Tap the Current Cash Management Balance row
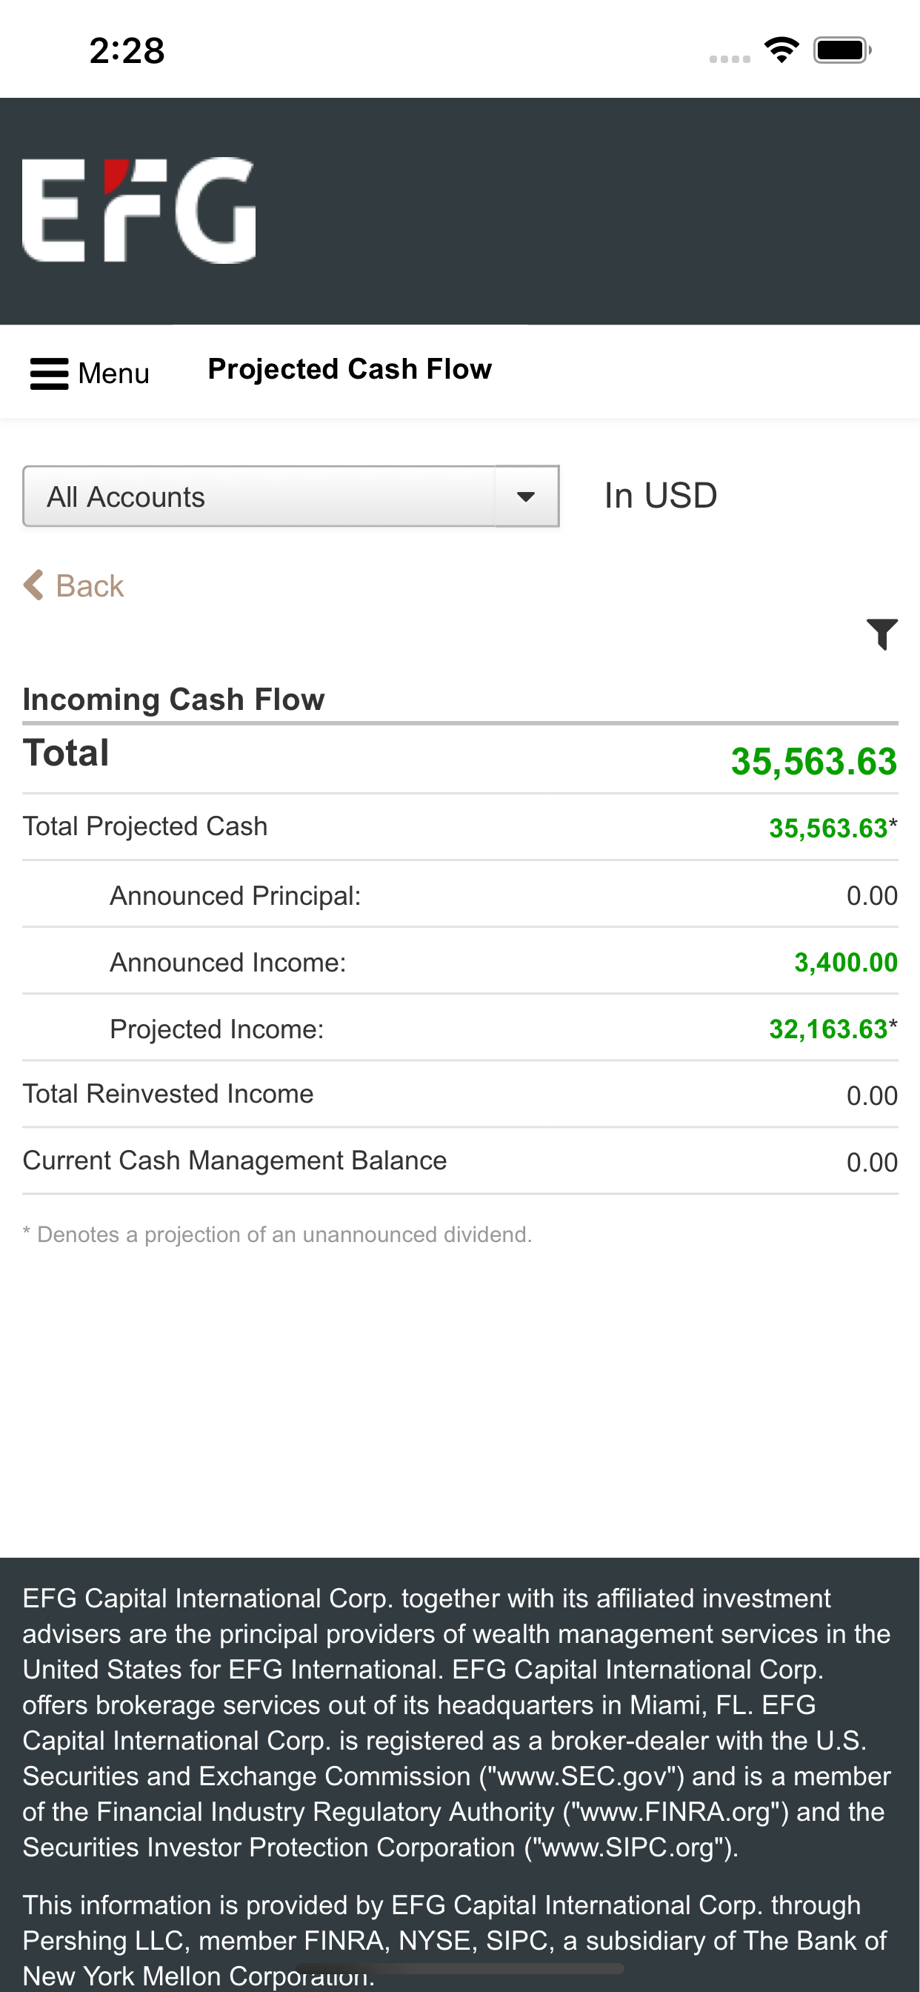 coord(460,1161)
